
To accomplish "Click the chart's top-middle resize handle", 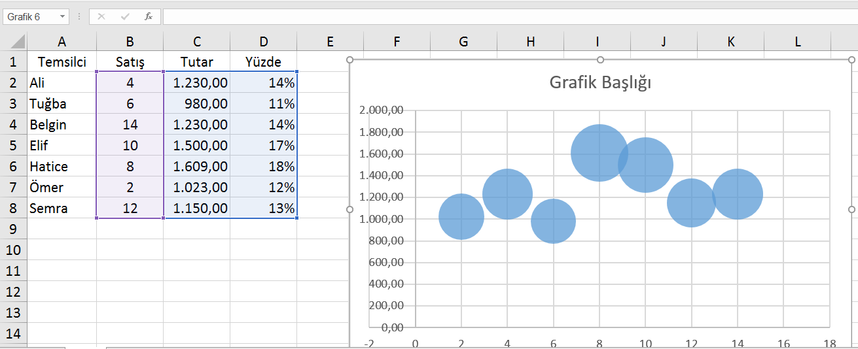I will tap(600, 59).
